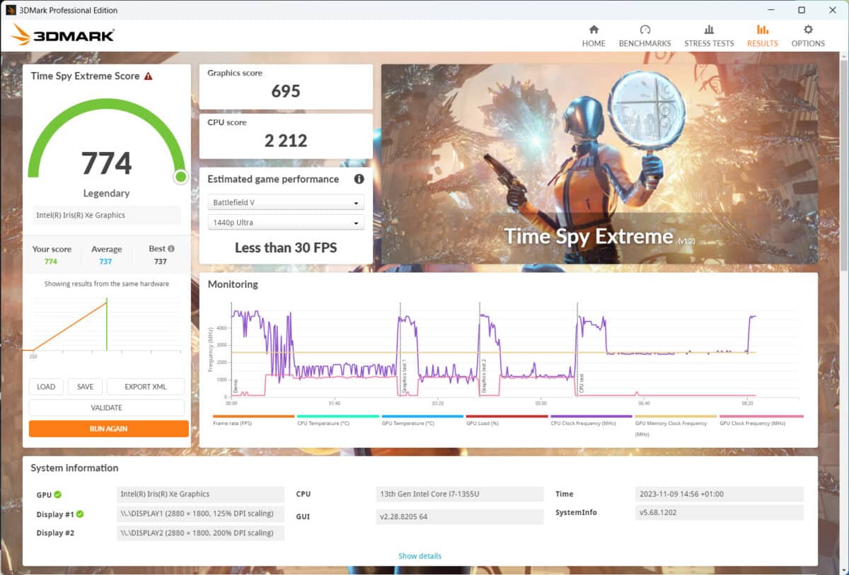Screen dimensions: 849x575
Task: Toggle Frame rate (FPS) legend
Action: point(253,420)
